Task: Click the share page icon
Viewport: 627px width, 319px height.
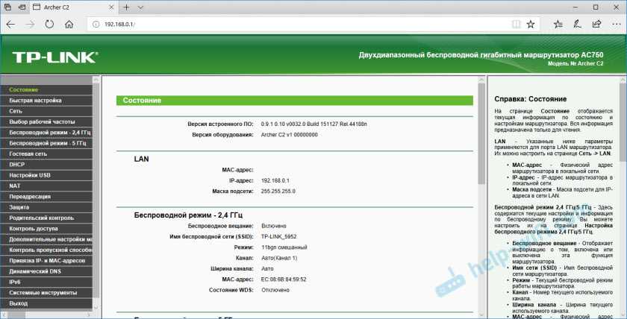Action: click(596, 25)
